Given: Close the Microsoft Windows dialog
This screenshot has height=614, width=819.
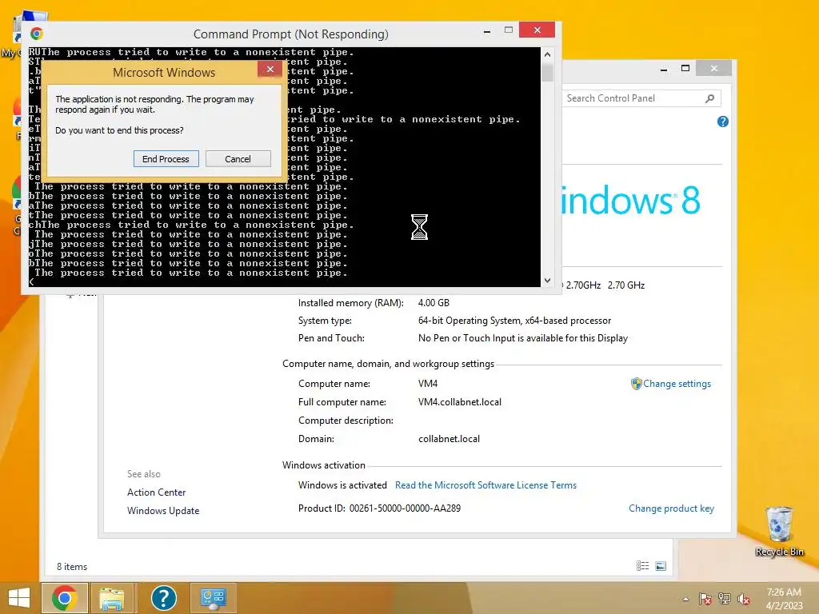Looking at the screenshot, I should click(x=270, y=69).
